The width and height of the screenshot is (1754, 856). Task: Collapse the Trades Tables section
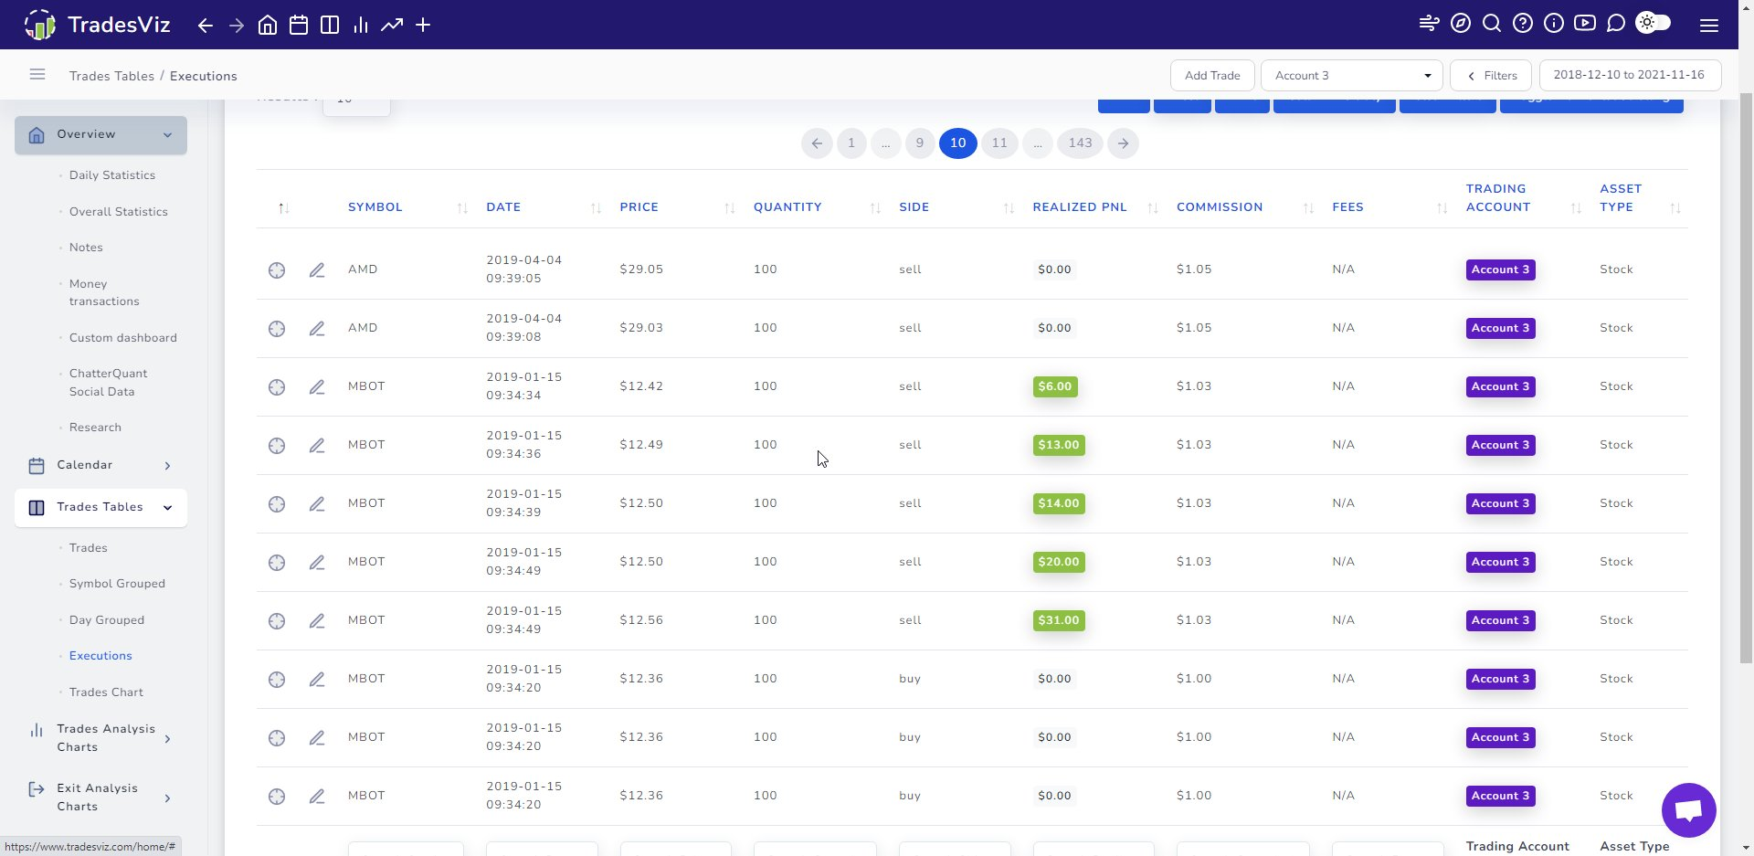[x=100, y=507]
